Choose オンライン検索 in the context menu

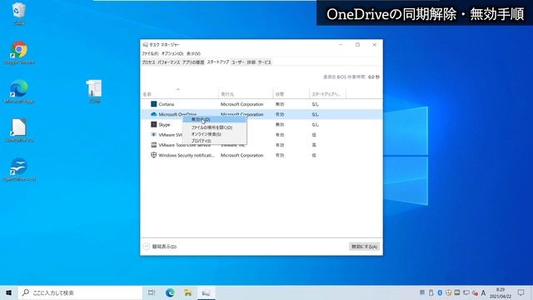[215, 134]
